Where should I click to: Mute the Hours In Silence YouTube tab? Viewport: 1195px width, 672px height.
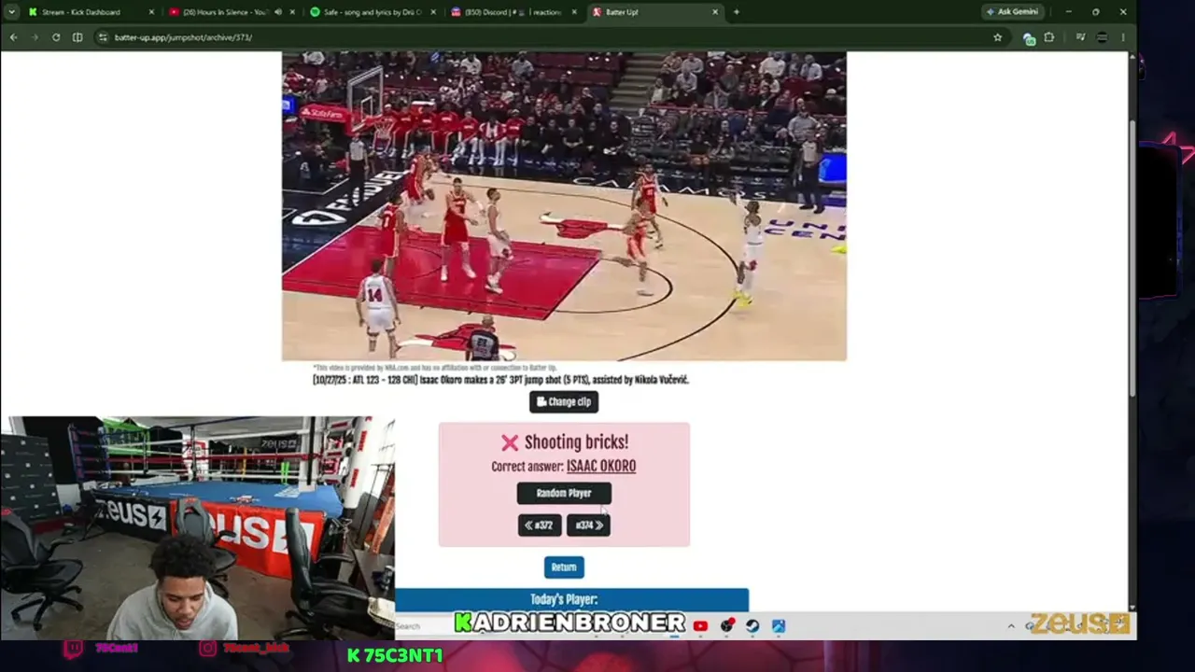pyautogui.click(x=277, y=12)
